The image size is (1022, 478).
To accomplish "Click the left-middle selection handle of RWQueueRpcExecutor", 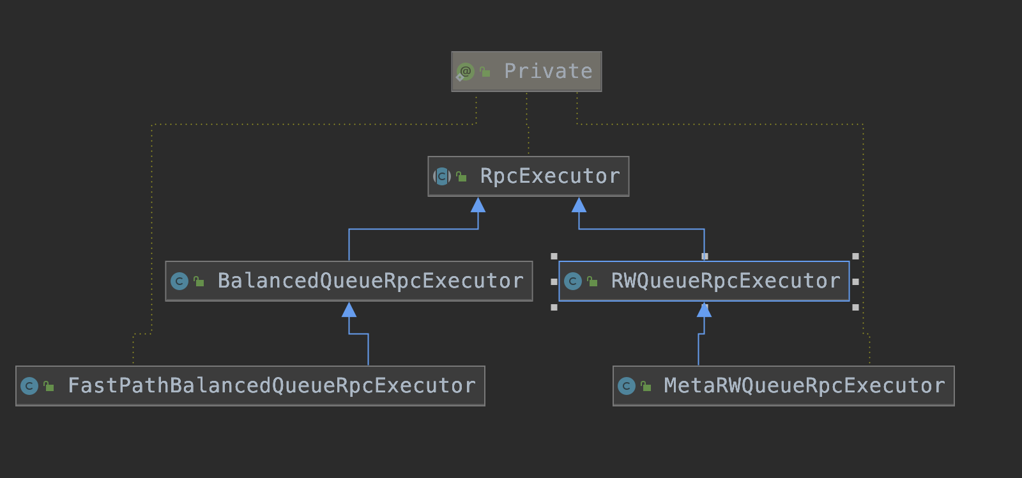I will point(554,282).
